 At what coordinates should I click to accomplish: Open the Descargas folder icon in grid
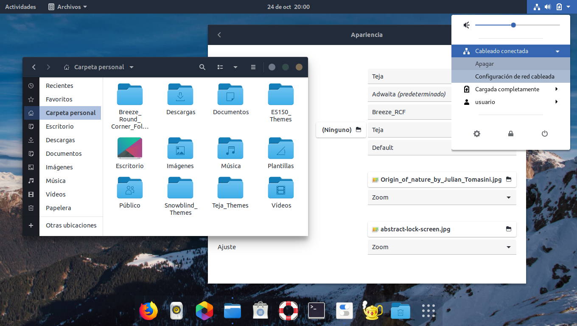pyautogui.click(x=180, y=94)
